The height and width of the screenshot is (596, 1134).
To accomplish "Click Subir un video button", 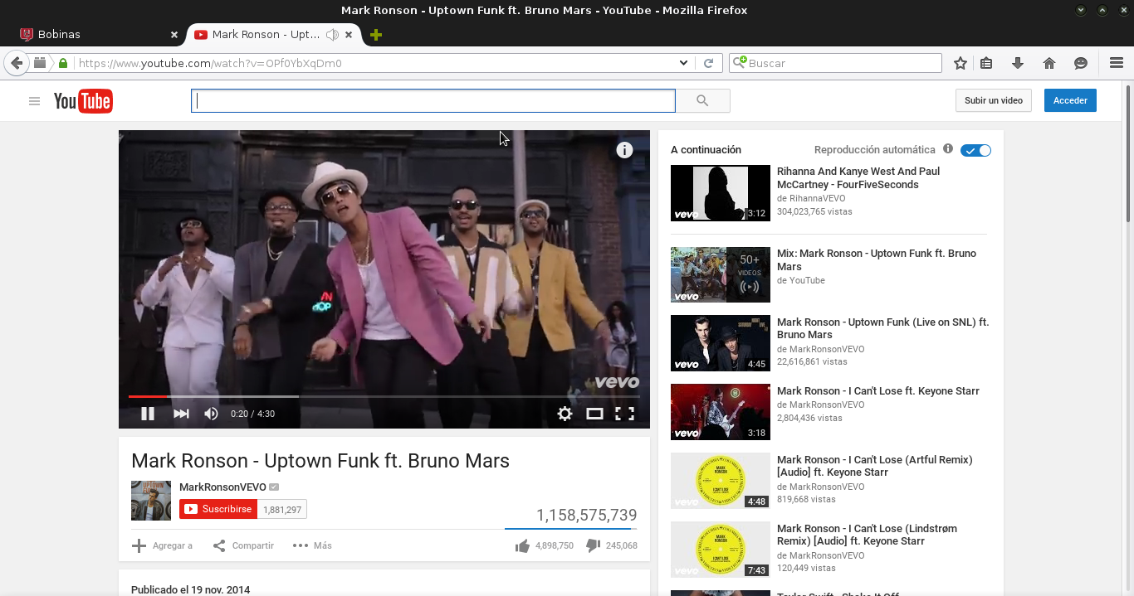I will pos(994,100).
